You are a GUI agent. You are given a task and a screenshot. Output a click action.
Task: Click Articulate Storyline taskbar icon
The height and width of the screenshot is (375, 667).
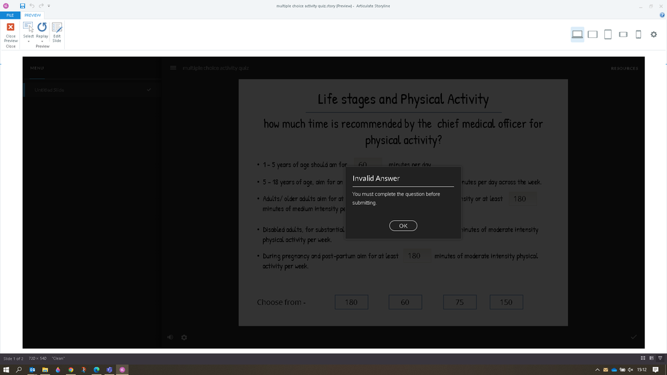tap(122, 370)
